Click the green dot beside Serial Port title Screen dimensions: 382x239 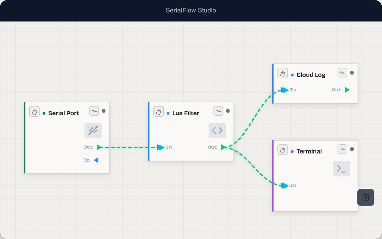[44, 113]
